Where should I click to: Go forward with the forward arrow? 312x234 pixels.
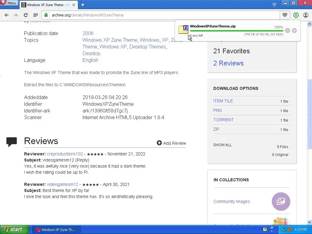point(16,15)
